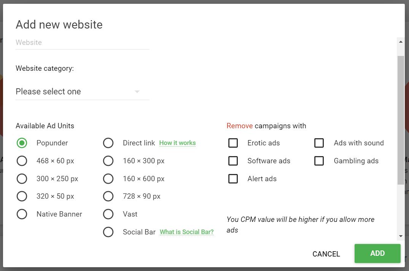The image size is (409, 271).
Task: Open the 'How it works' link
Action: pyautogui.click(x=177, y=143)
